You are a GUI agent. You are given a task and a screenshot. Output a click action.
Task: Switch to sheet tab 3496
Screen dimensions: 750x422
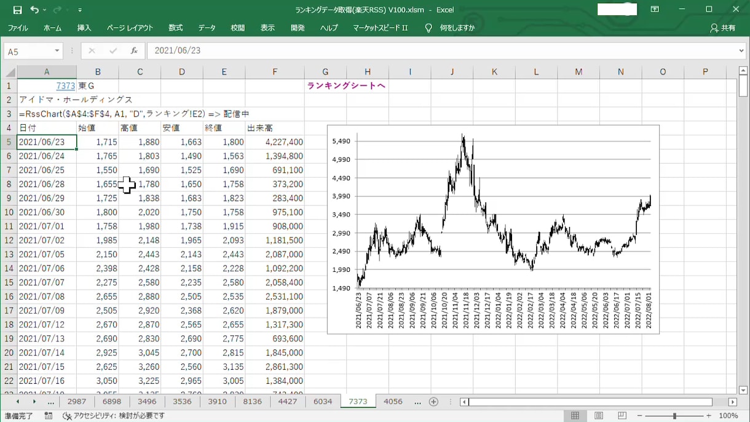tap(147, 402)
